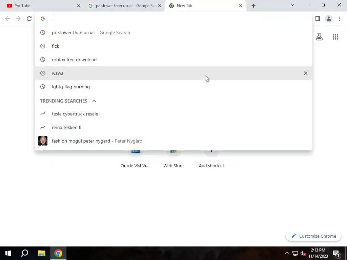Choose fashion mogul peter nygard suggestion
The width and height of the screenshot is (347, 260).
point(173,141)
